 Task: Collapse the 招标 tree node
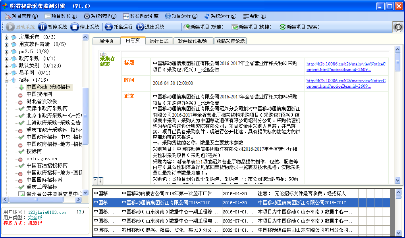[6, 80]
